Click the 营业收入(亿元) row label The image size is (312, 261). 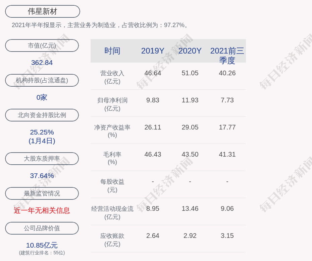112,77
